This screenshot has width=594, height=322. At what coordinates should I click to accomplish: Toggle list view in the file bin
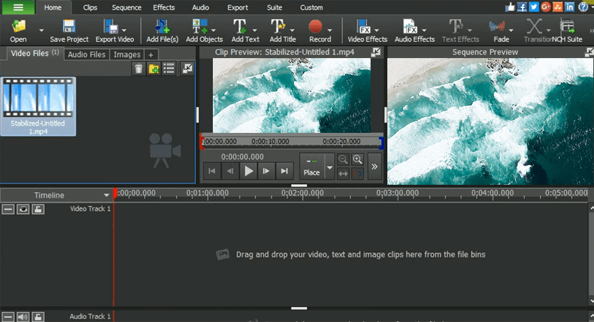pos(168,69)
